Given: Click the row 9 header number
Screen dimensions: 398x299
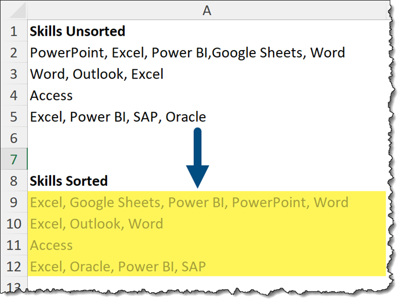Looking at the screenshot, I should (14, 202).
